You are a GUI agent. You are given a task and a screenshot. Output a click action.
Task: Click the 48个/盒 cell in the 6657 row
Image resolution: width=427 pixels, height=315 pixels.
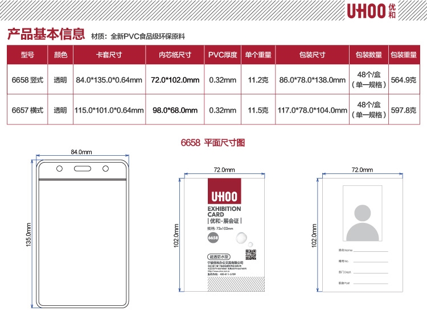pos(369,110)
